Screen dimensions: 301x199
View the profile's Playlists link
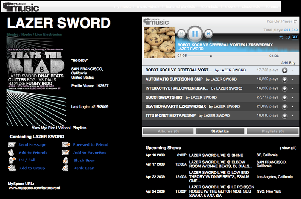[79, 128]
